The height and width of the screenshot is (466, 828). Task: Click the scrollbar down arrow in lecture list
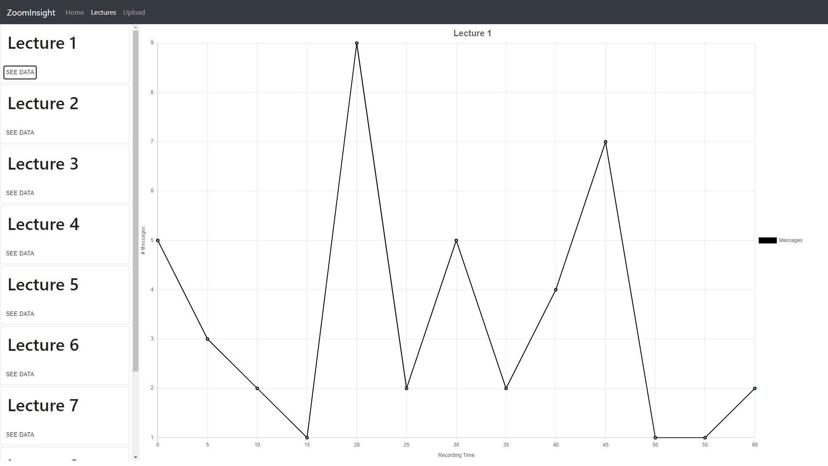[135, 457]
